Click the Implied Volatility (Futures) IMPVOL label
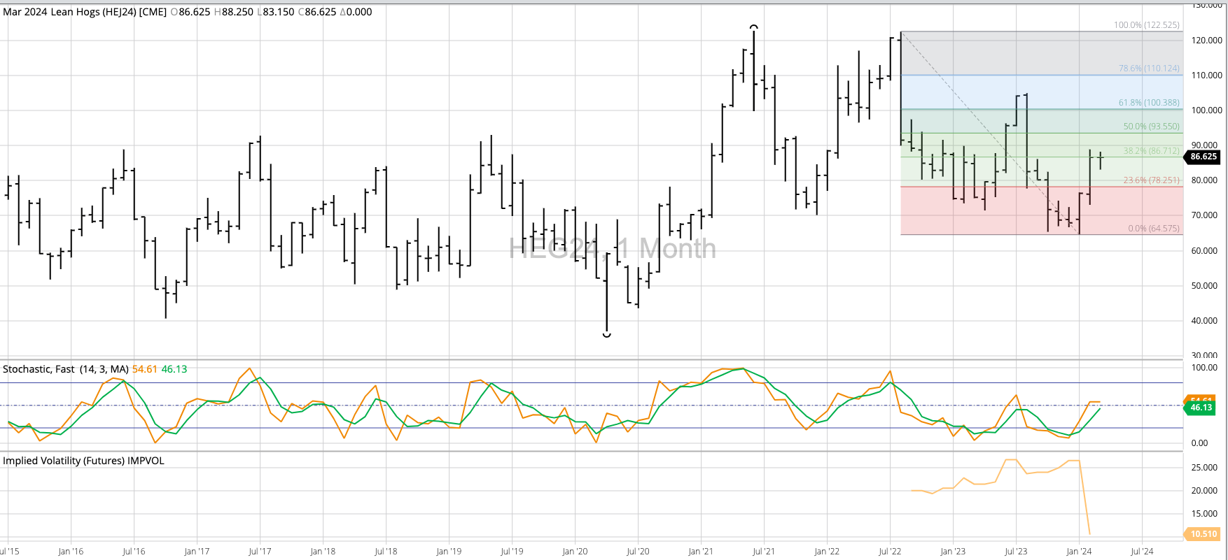 point(83,461)
